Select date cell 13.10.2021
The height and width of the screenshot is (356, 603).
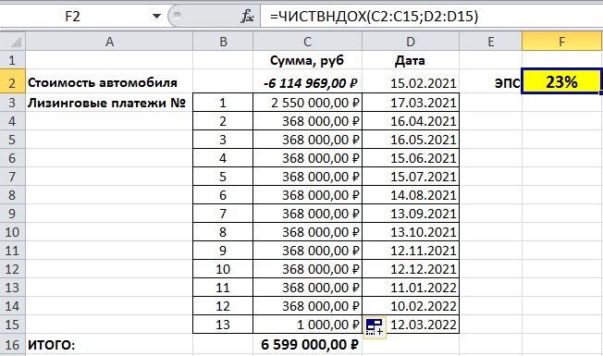[x=411, y=232]
